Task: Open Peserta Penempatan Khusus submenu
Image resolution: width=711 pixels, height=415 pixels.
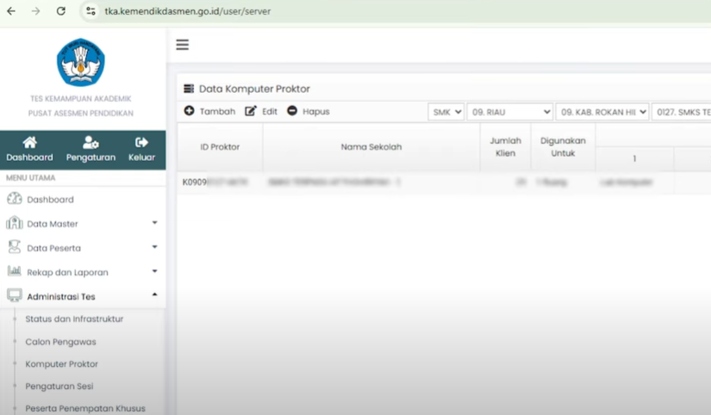Action: (85, 408)
